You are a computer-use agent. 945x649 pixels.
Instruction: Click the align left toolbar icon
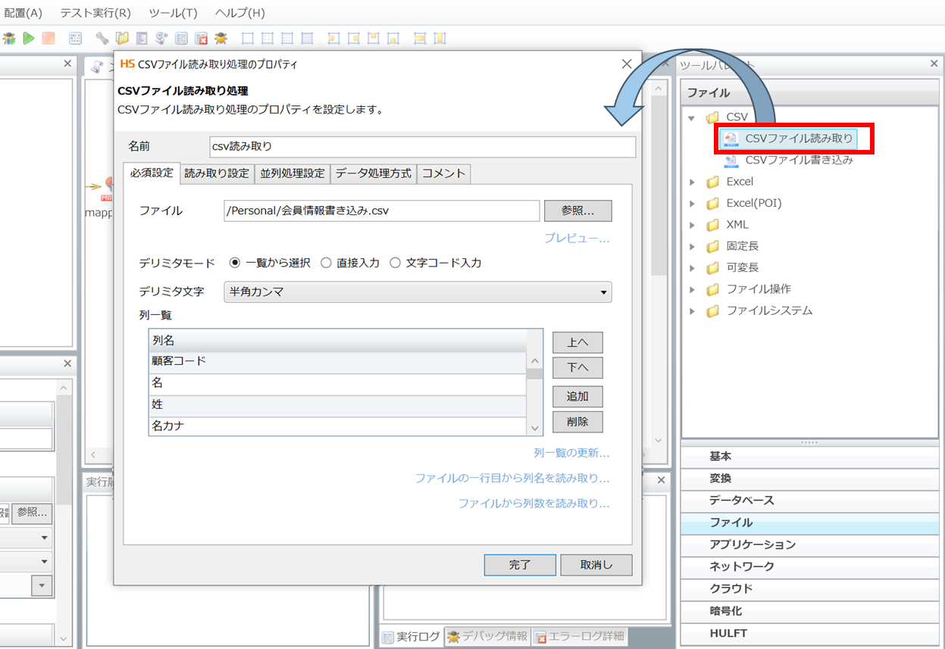click(x=334, y=38)
